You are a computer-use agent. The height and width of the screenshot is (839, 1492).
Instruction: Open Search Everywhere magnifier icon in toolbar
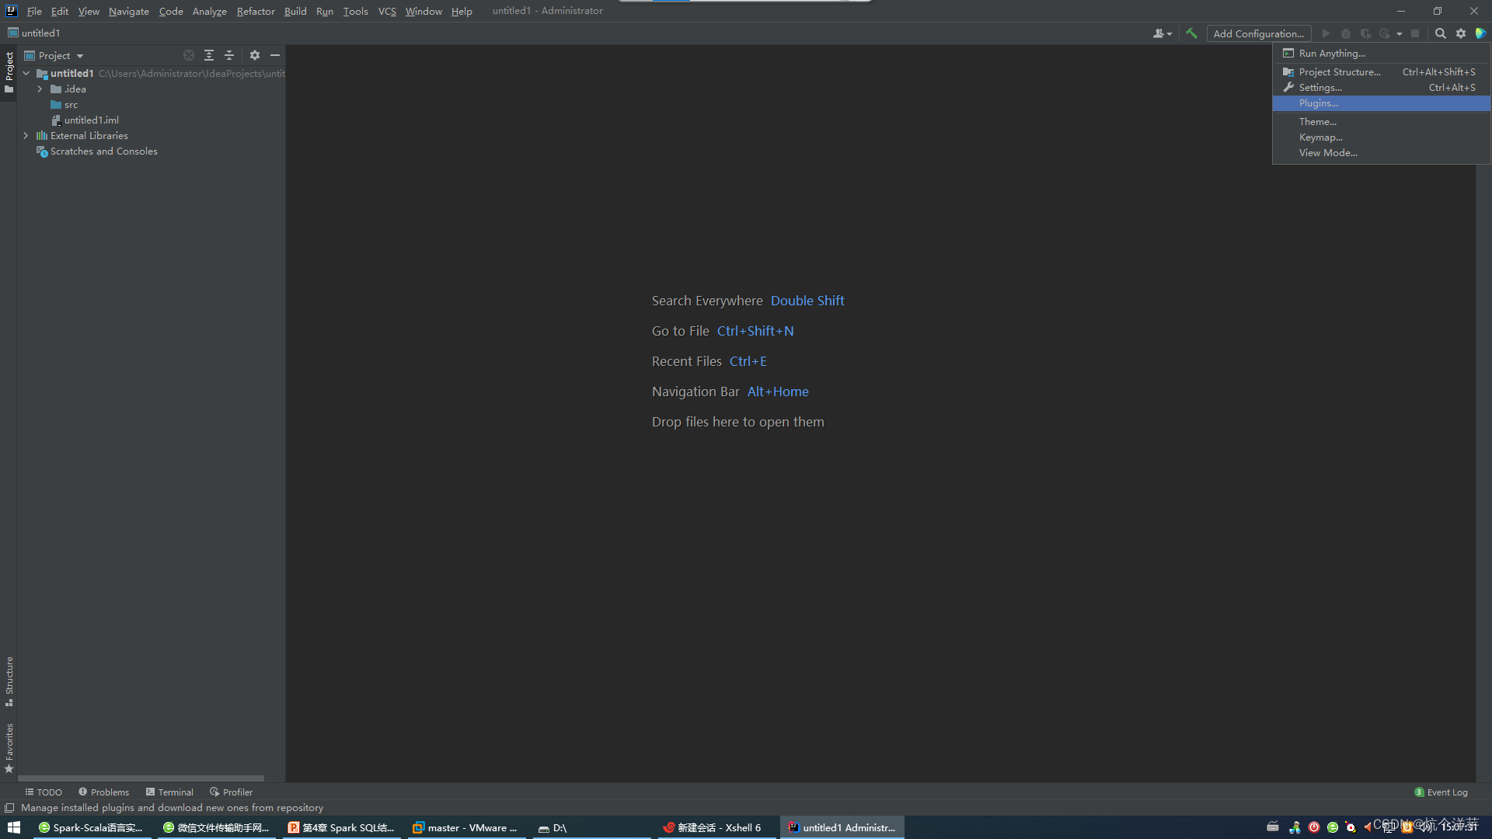tap(1441, 33)
